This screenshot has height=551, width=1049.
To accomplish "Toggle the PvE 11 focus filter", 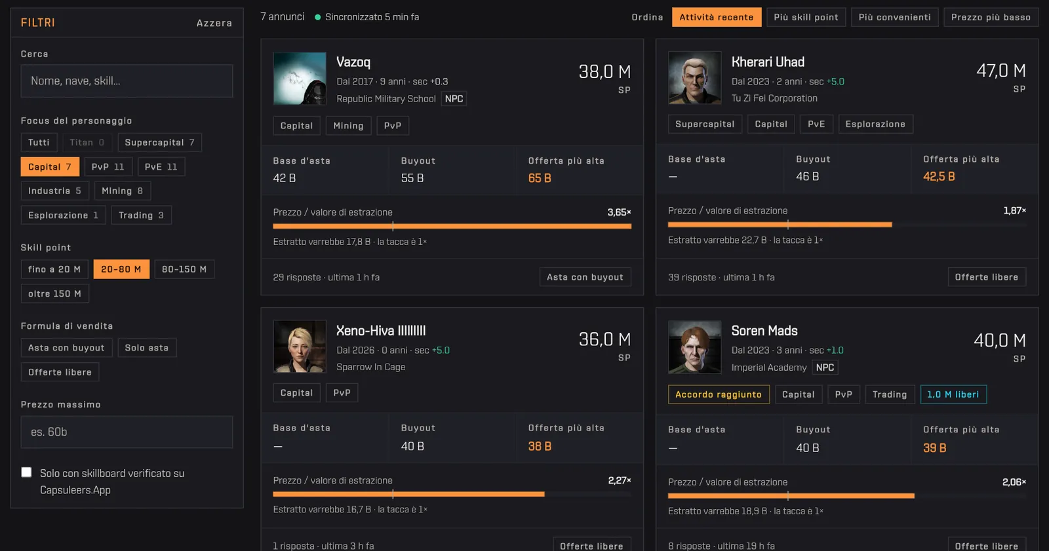I will (161, 166).
